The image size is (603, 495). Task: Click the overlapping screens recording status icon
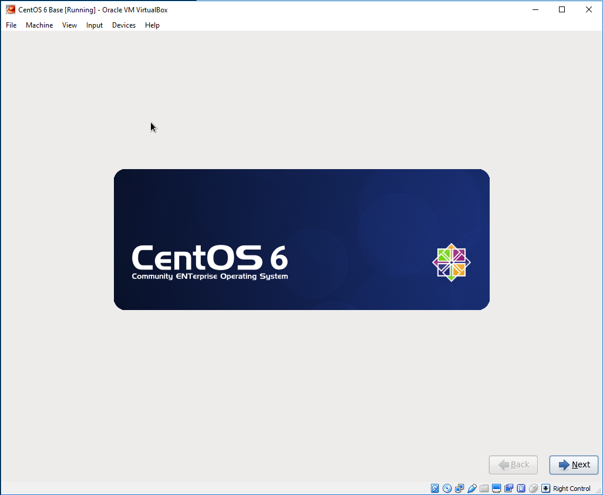point(509,489)
